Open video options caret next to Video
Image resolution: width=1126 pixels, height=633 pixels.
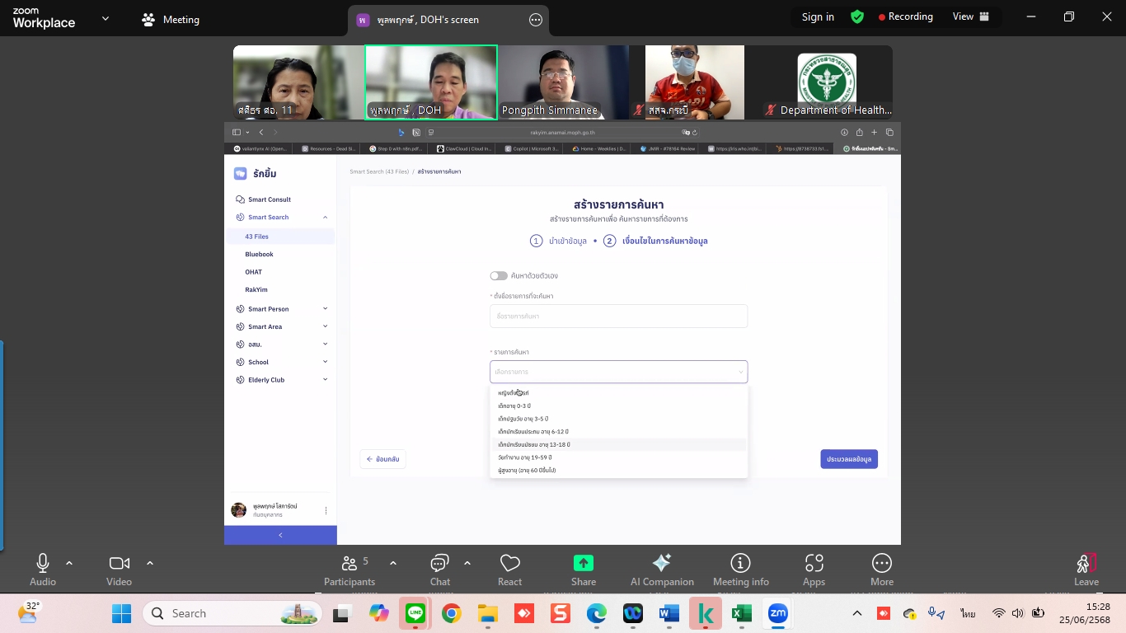(x=150, y=564)
